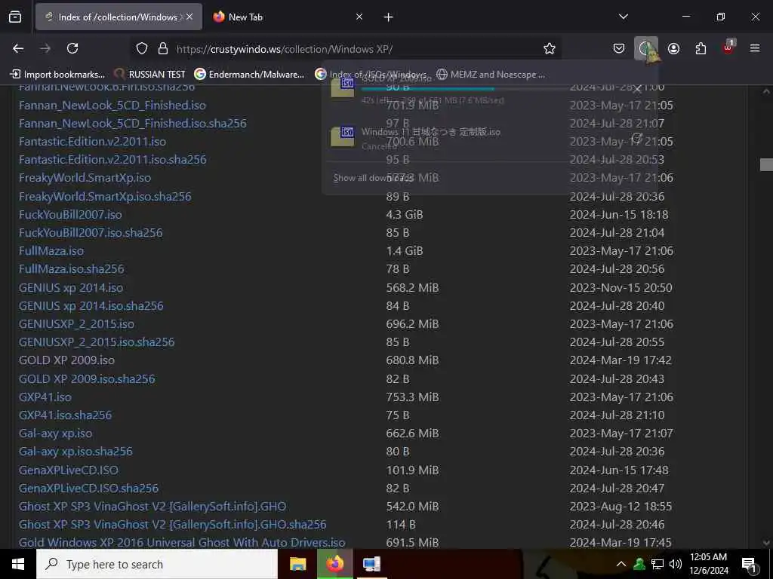Open GENIUSXP_2_2015.iso.sha256 link
The image size is (773, 579).
(x=97, y=342)
